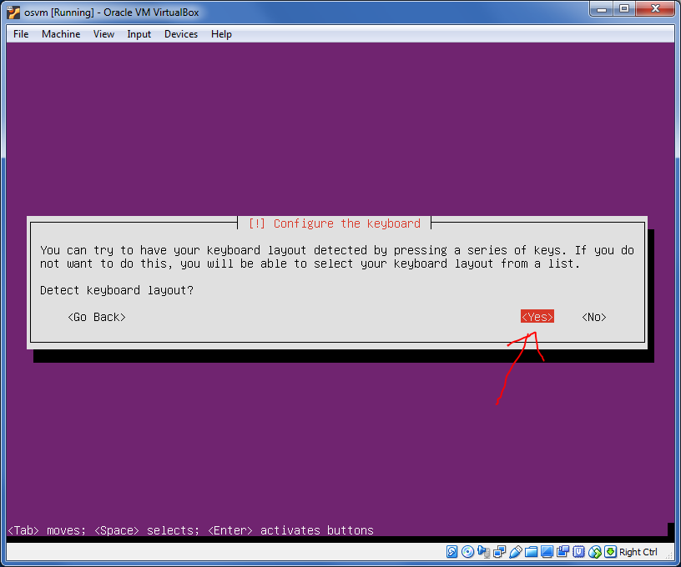This screenshot has height=567, width=681.
Task: Click the video capture status icon
Action: click(x=562, y=552)
